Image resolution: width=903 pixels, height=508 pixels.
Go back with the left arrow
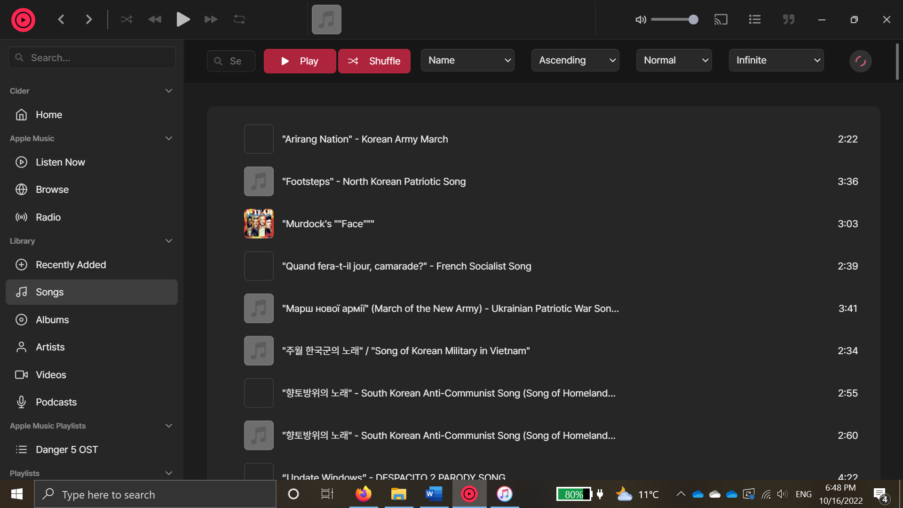[x=61, y=19]
